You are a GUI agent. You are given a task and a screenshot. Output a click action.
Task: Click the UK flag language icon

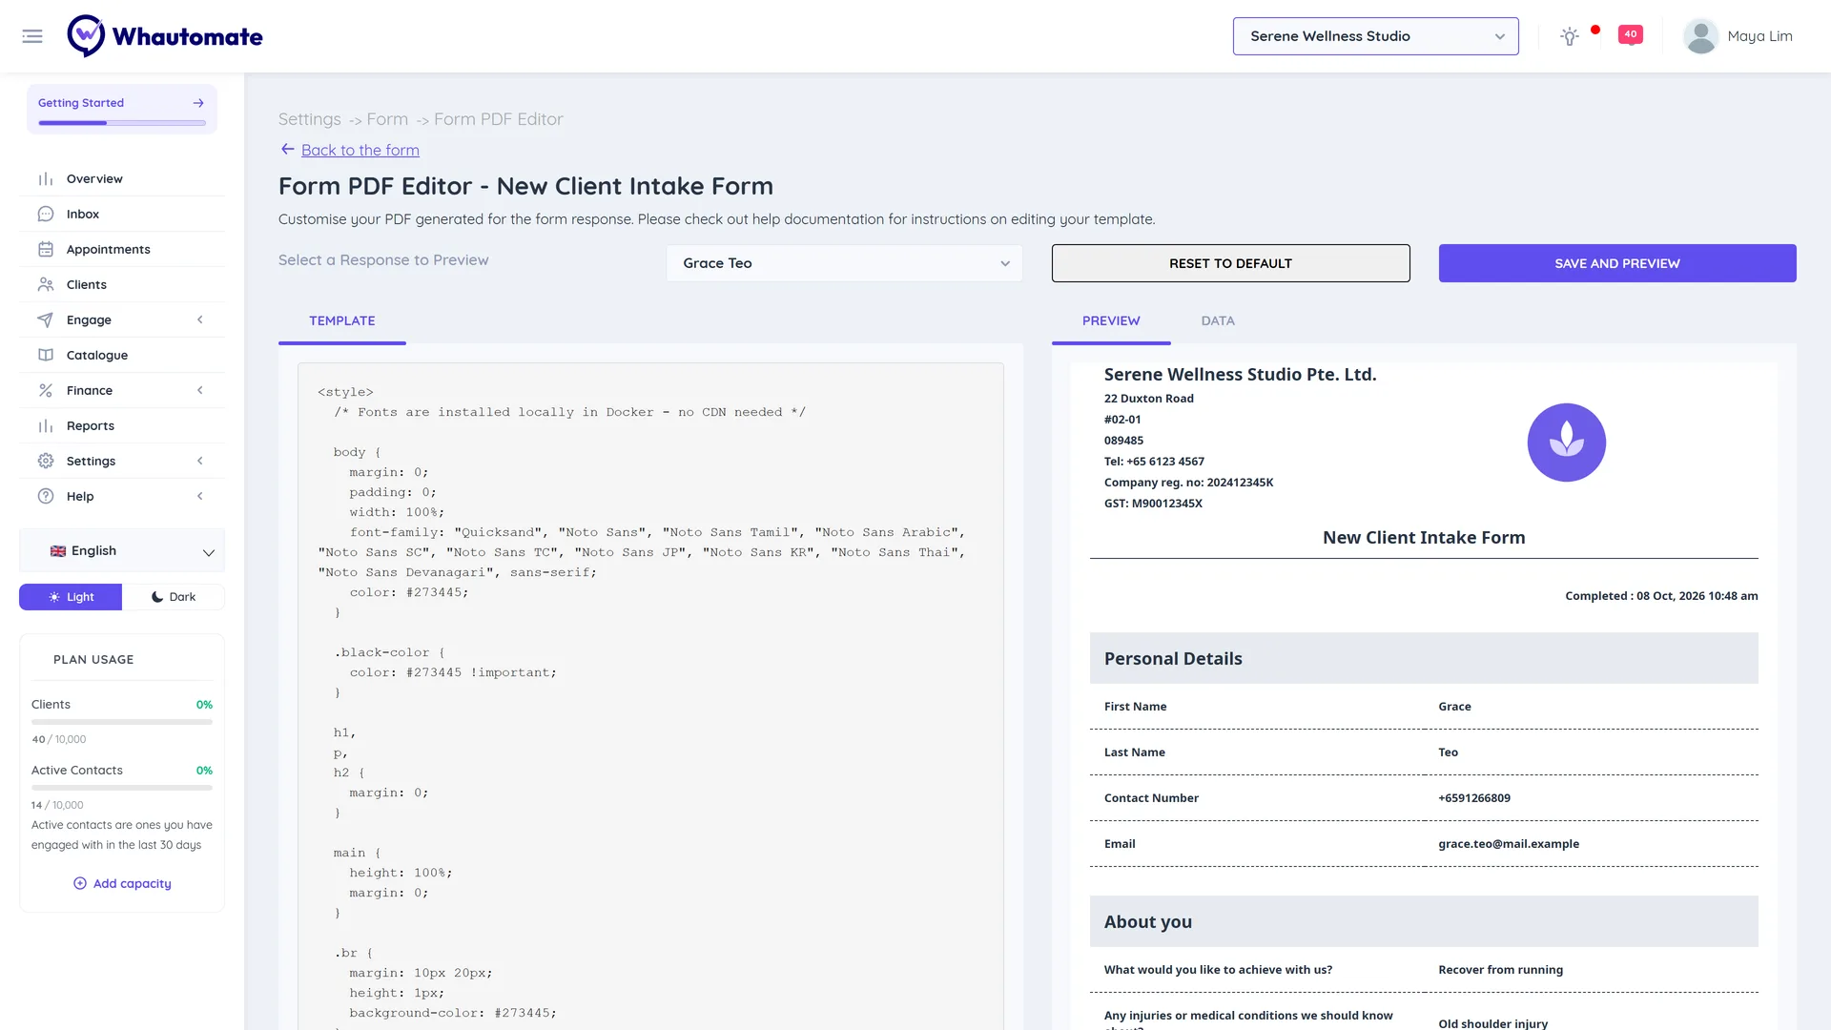click(58, 551)
